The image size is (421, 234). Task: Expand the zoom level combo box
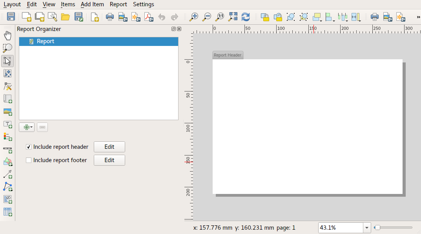click(x=367, y=228)
